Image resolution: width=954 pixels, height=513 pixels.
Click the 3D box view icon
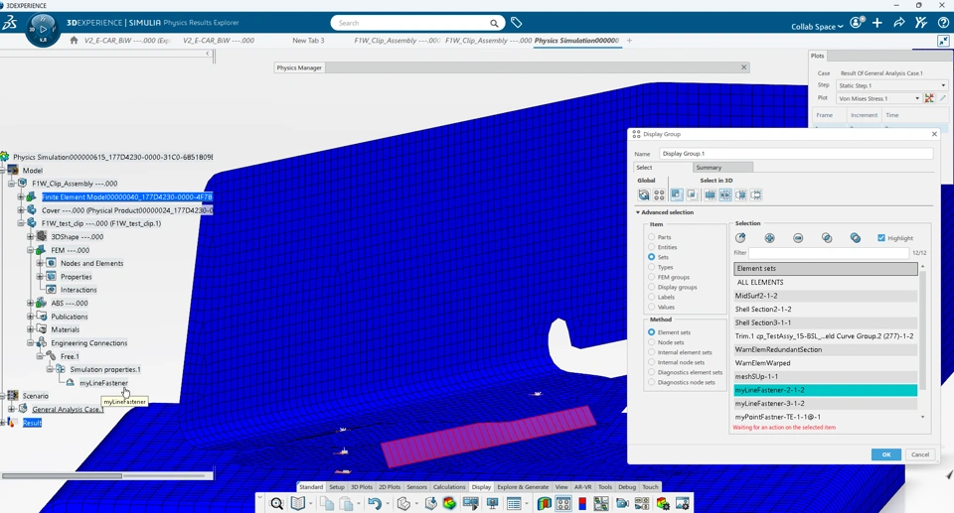402,503
